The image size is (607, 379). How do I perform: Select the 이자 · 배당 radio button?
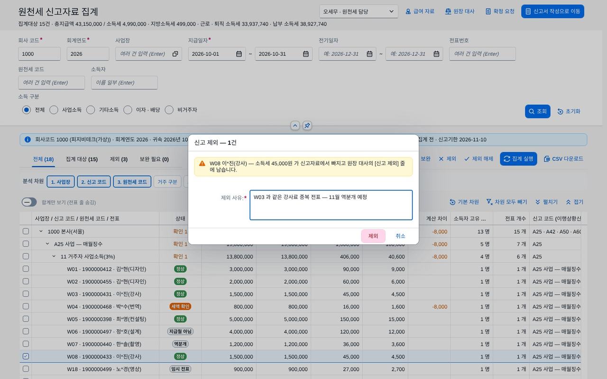point(128,110)
